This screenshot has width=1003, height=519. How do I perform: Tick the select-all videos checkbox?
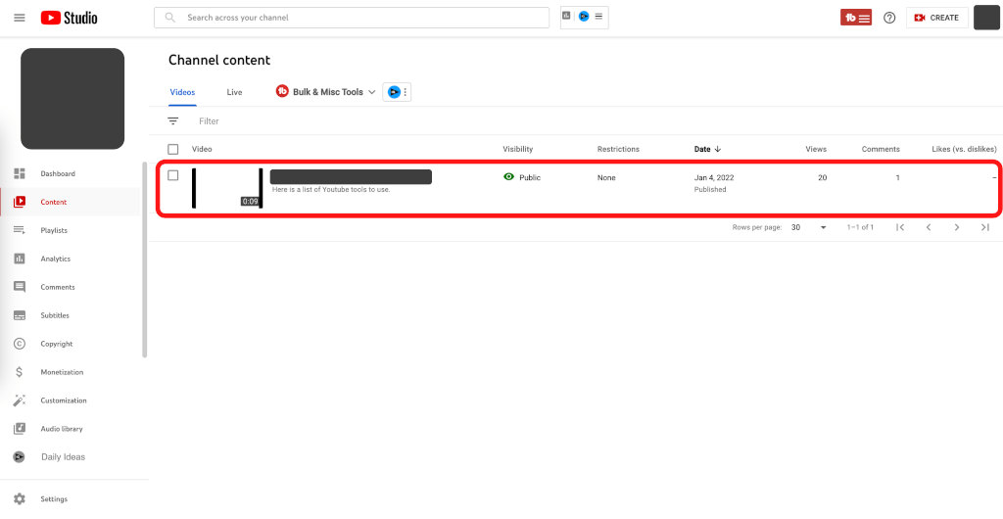[x=173, y=149]
